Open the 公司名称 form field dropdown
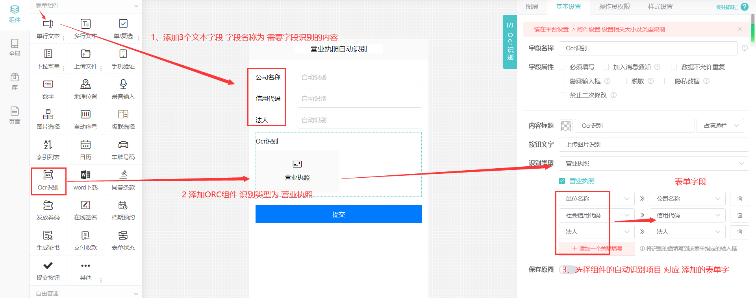756x298 pixels. pos(687,199)
